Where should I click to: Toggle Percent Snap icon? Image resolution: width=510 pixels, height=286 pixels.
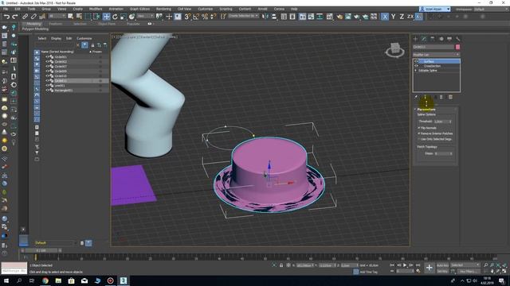[205, 16]
